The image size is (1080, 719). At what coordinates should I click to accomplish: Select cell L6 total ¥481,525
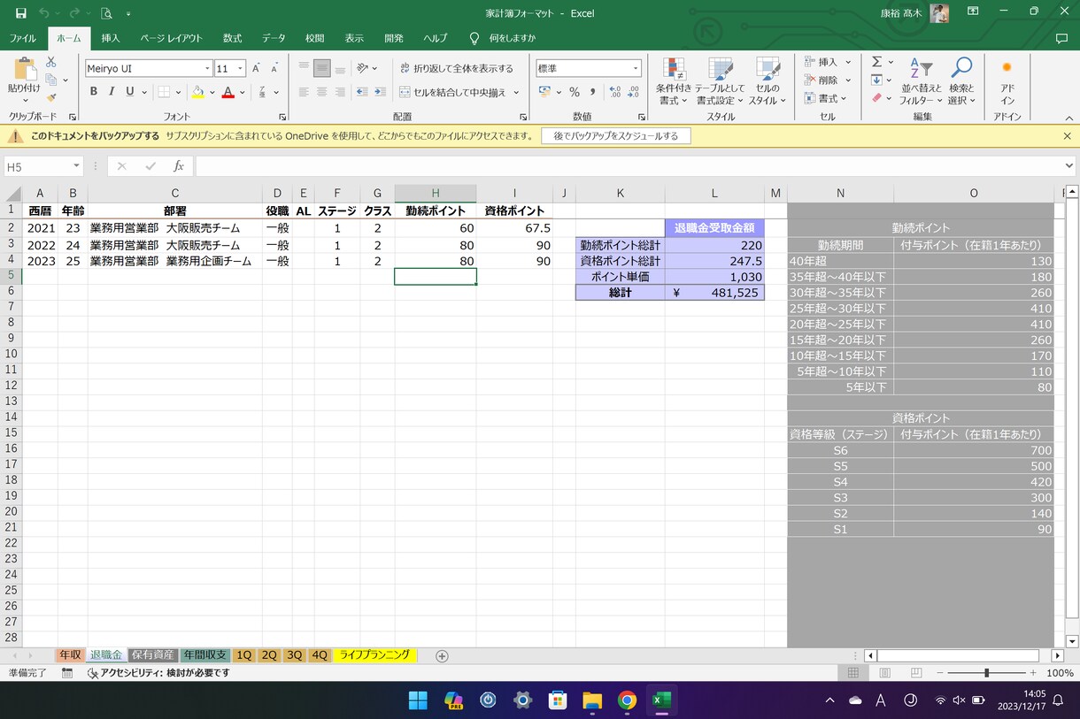pos(714,293)
